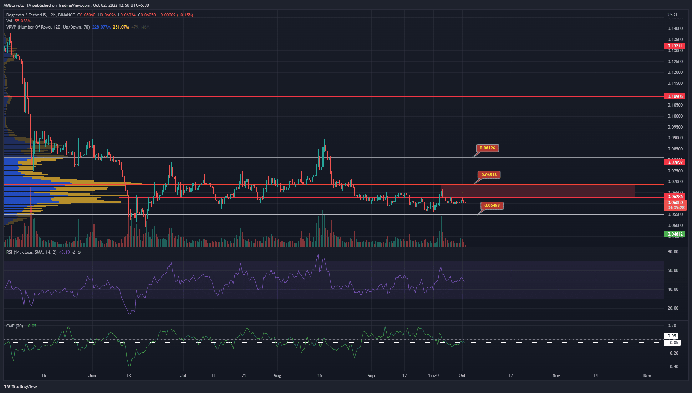
Task: Click the 0.08126 price callout tag
Action: click(488, 148)
